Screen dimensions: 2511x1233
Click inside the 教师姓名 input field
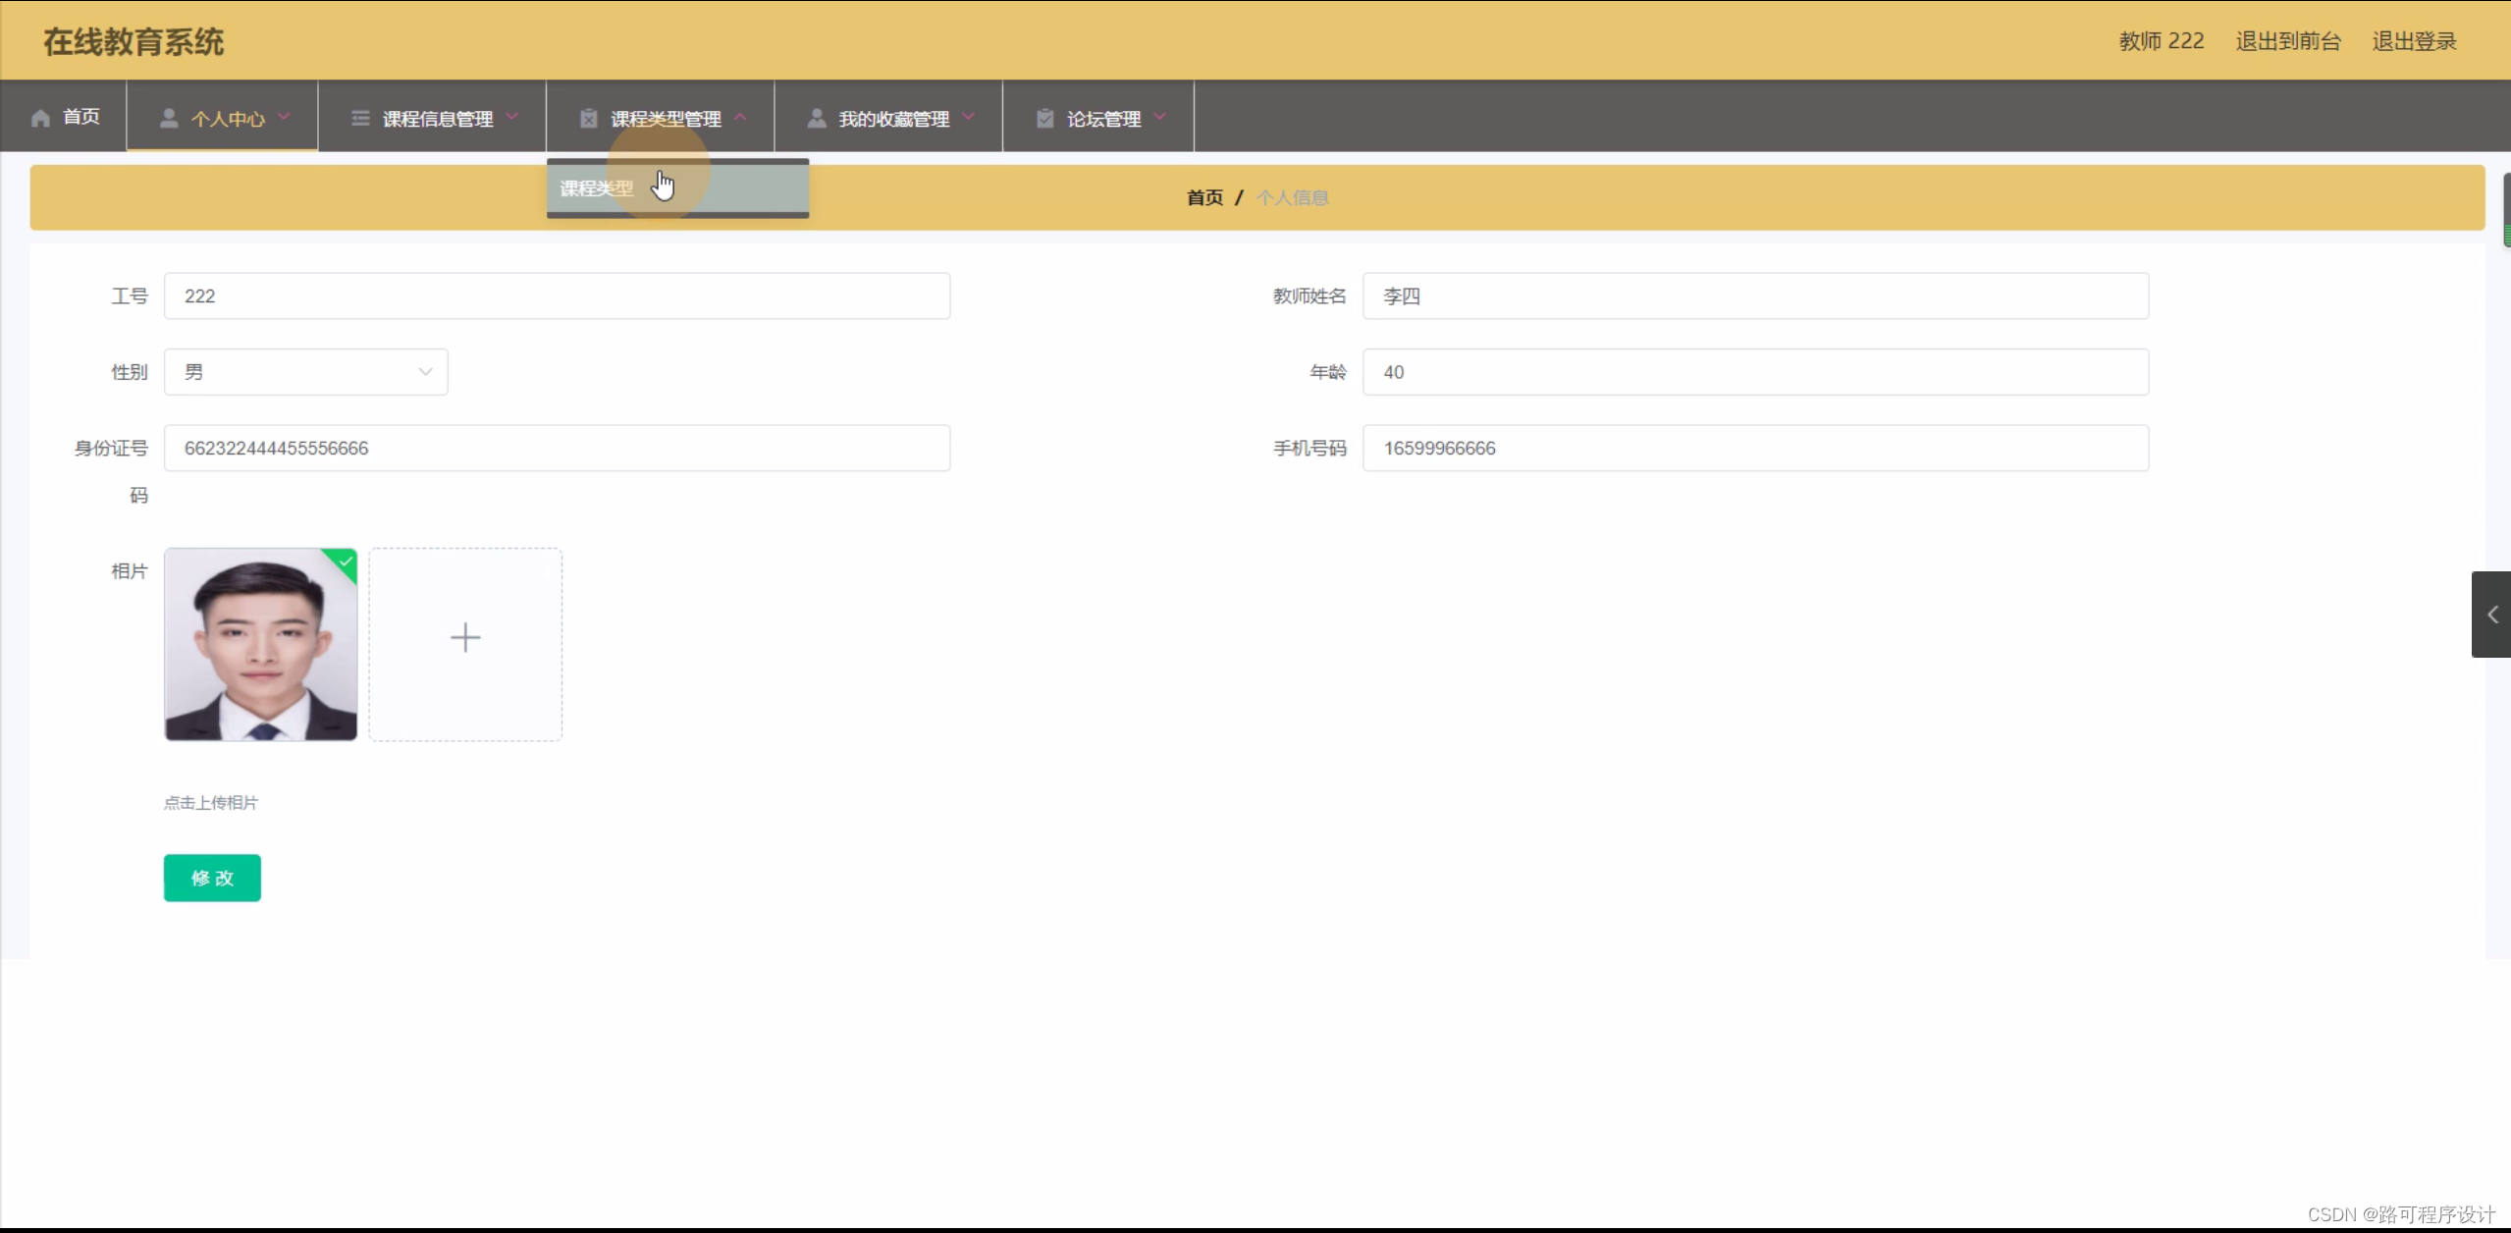click(1754, 295)
